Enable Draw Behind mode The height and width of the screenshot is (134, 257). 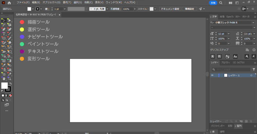tap(7, 100)
